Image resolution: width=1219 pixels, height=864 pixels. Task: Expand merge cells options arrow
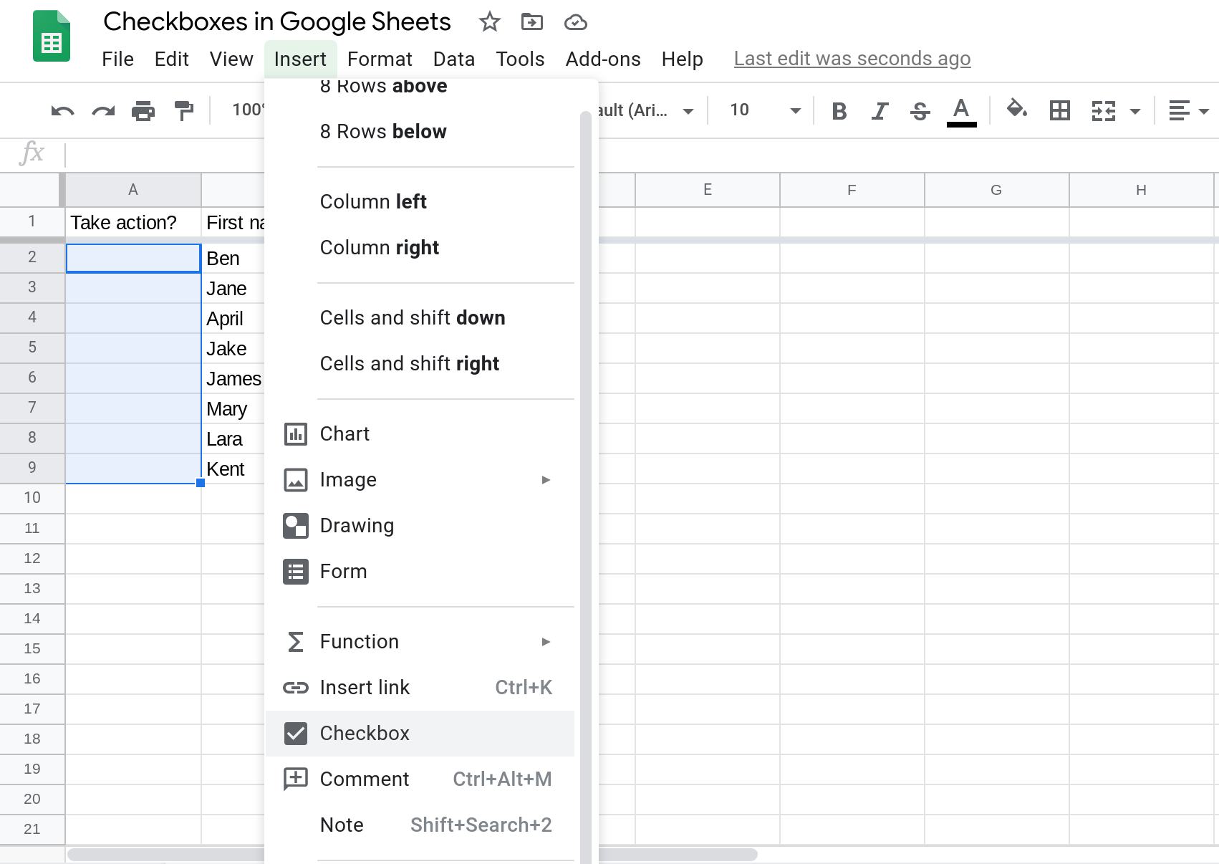click(1135, 111)
